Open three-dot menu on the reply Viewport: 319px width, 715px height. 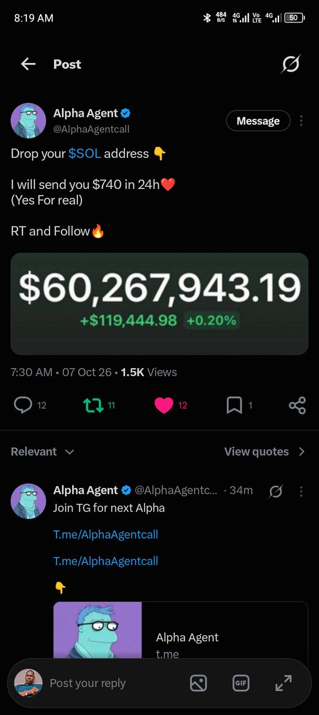pyautogui.click(x=301, y=491)
